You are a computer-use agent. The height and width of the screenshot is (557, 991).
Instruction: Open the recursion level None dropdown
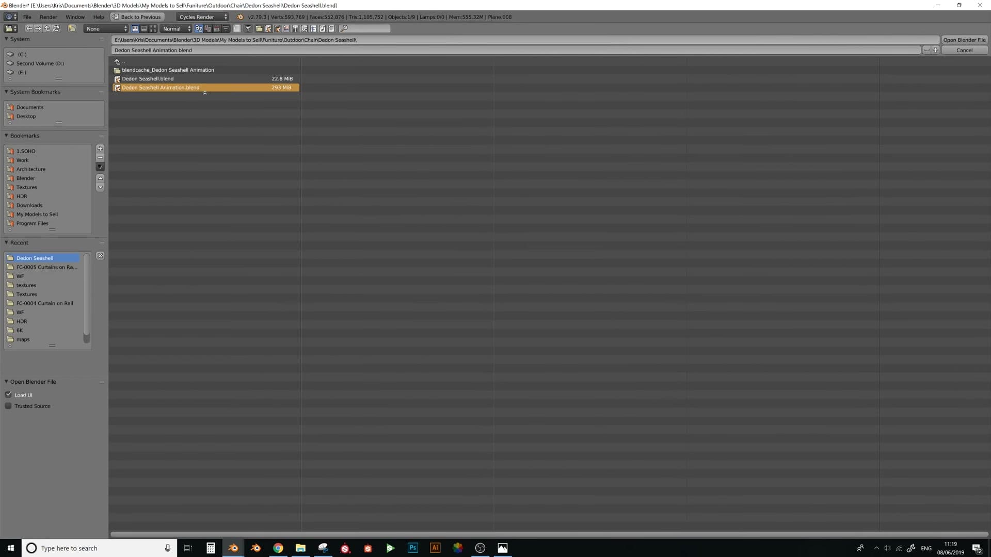click(106, 29)
